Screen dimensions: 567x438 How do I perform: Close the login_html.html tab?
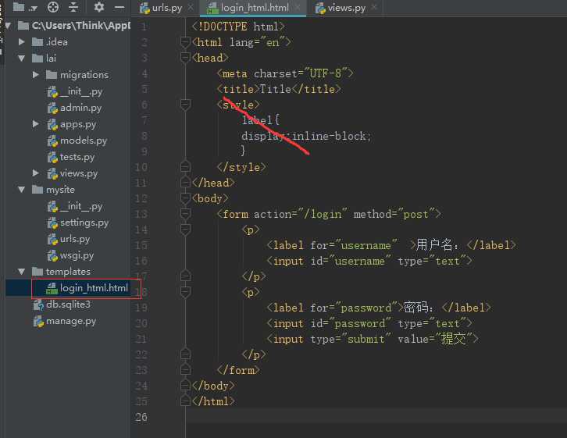pos(298,7)
